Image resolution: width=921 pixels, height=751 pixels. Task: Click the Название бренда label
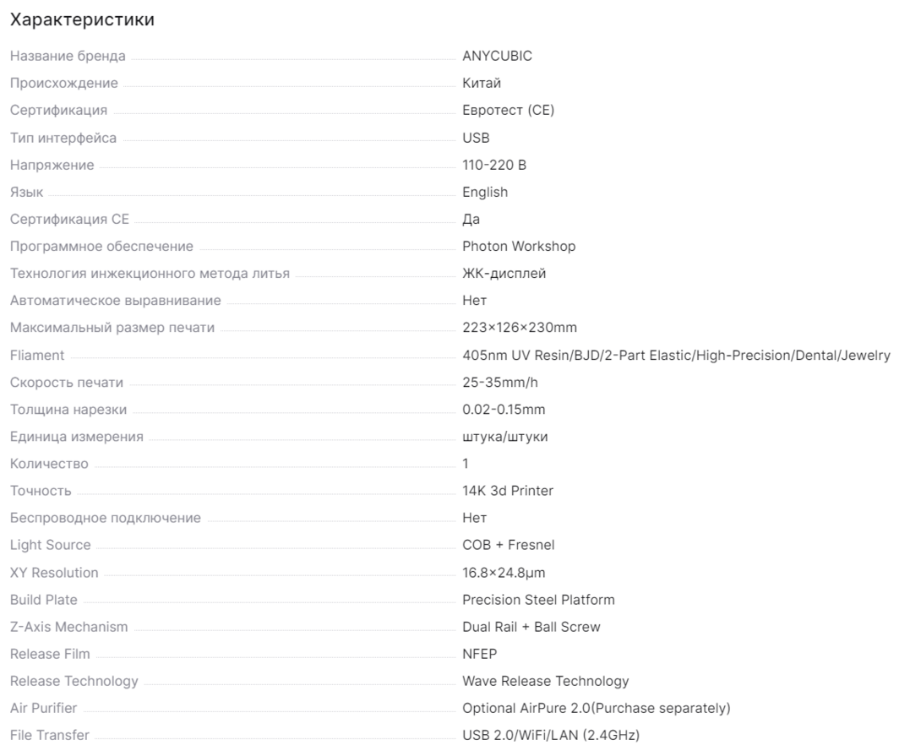[68, 56]
